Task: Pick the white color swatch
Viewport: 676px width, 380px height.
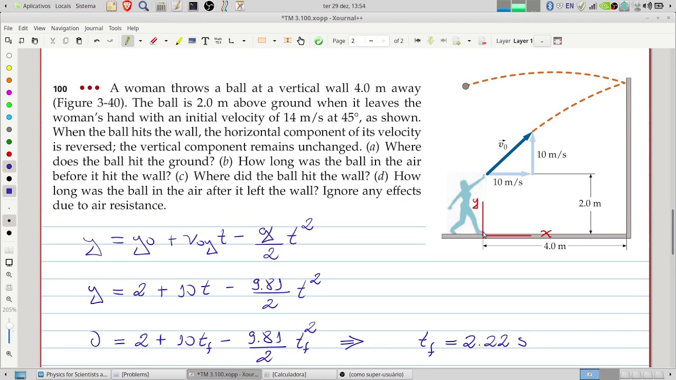Action: click(9, 55)
